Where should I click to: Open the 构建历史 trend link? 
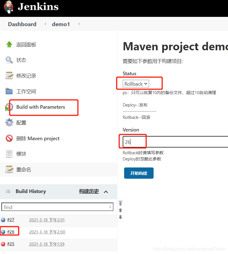pos(89,191)
